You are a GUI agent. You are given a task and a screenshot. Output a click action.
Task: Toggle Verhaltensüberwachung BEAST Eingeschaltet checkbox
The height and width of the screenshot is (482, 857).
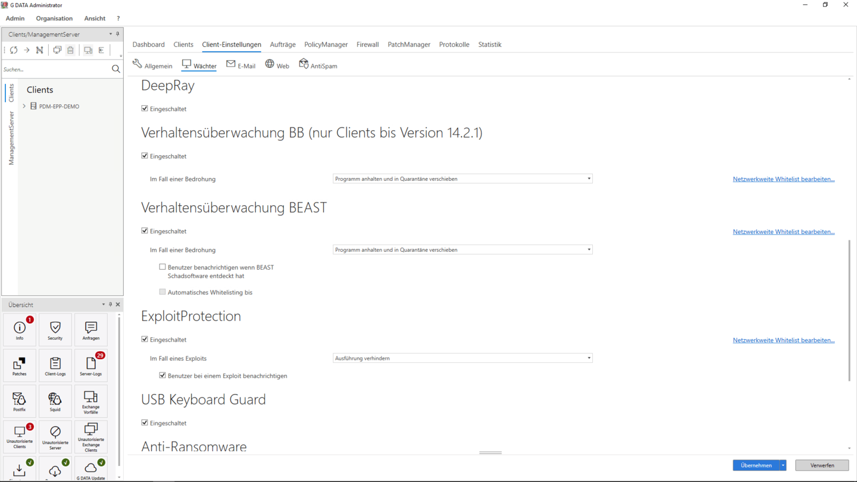click(145, 231)
